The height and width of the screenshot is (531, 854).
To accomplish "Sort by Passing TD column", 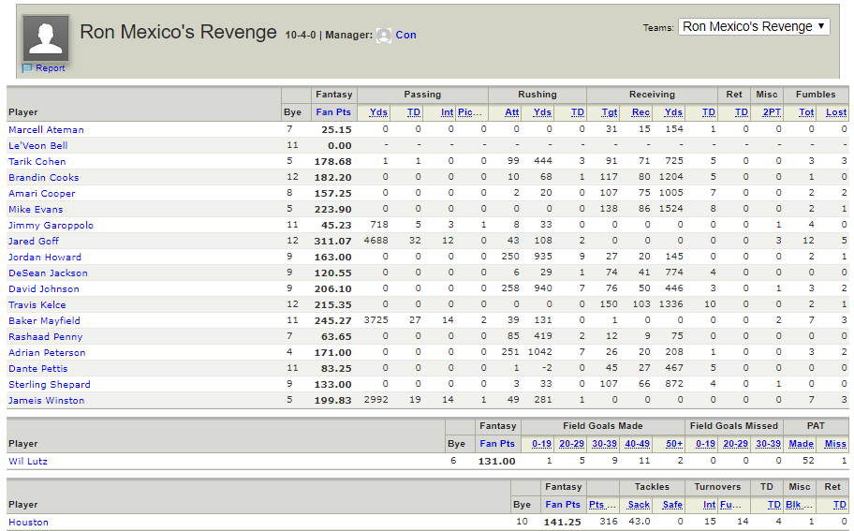I will (x=414, y=112).
